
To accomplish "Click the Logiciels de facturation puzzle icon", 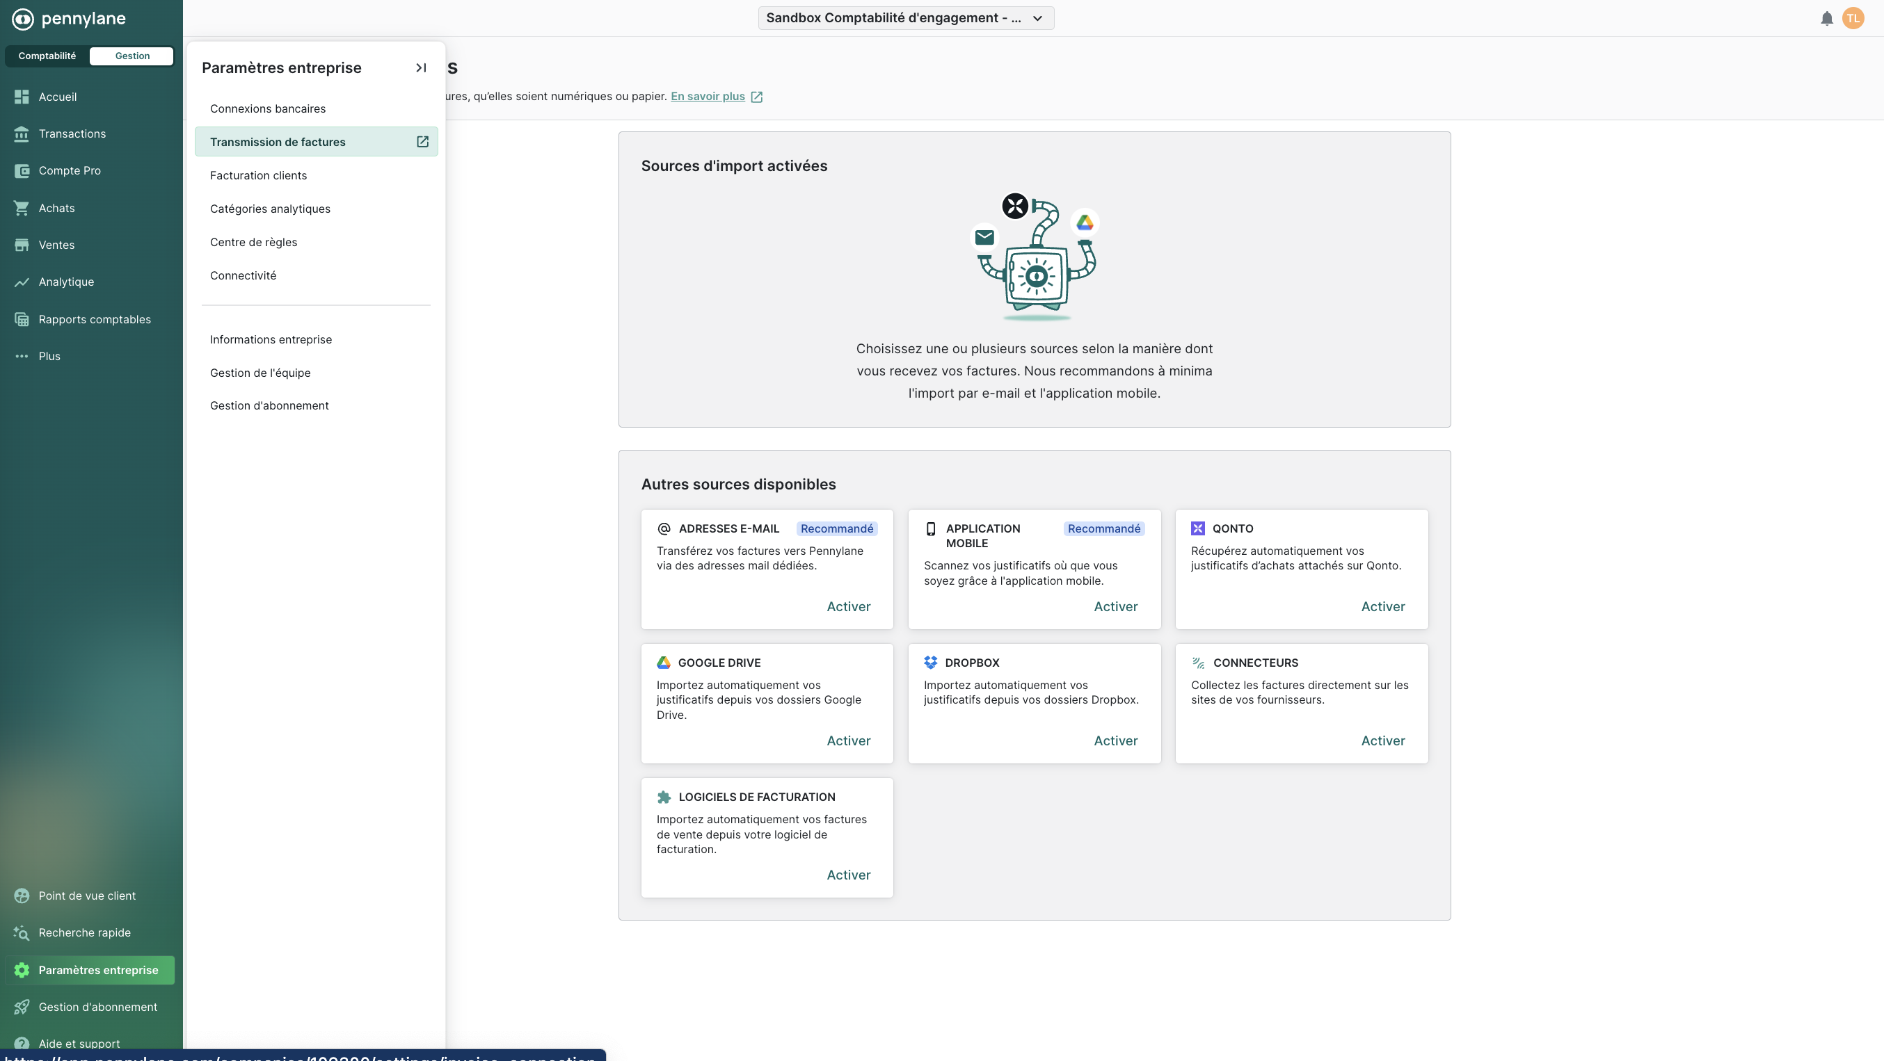I will point(664,797).
